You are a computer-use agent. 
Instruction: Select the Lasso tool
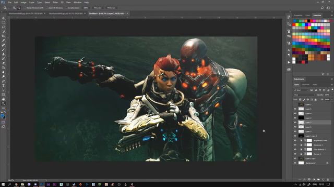point(3,27)
